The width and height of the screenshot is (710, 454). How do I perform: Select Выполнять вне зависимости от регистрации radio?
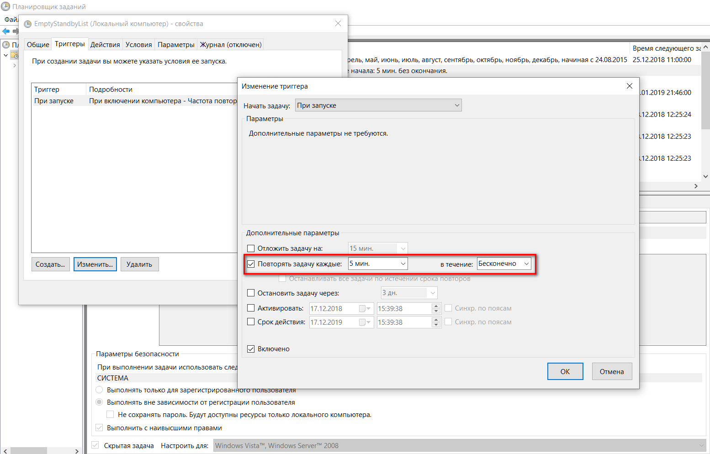(x=99, y=402)
